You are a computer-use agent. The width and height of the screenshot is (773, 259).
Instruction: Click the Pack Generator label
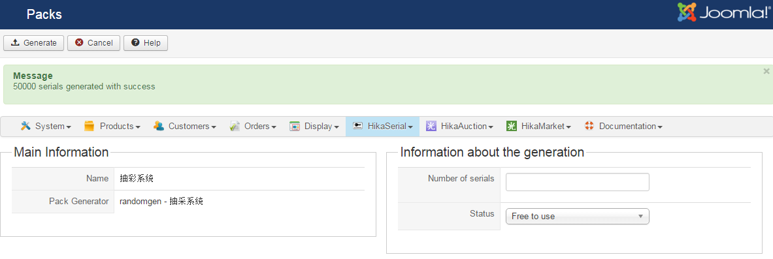point(79,202)
